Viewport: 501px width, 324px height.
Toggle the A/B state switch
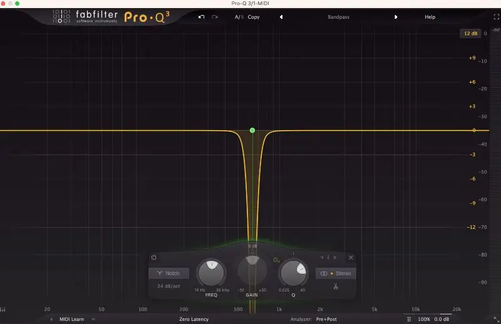[x=239, y=17]
